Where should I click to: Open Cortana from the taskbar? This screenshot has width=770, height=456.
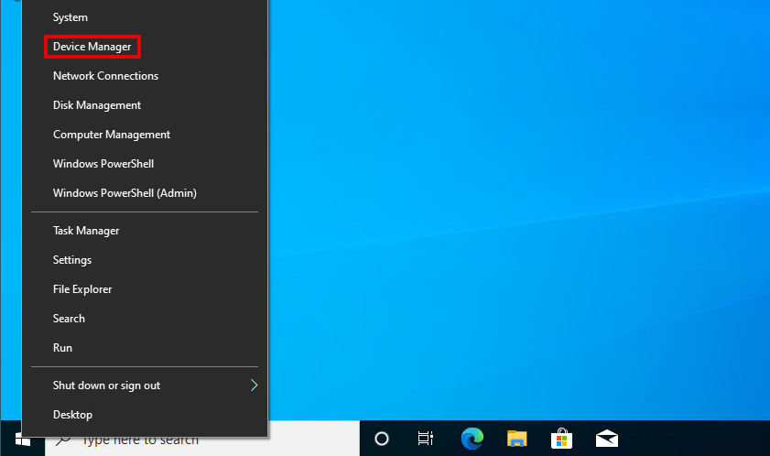(382, 439)
